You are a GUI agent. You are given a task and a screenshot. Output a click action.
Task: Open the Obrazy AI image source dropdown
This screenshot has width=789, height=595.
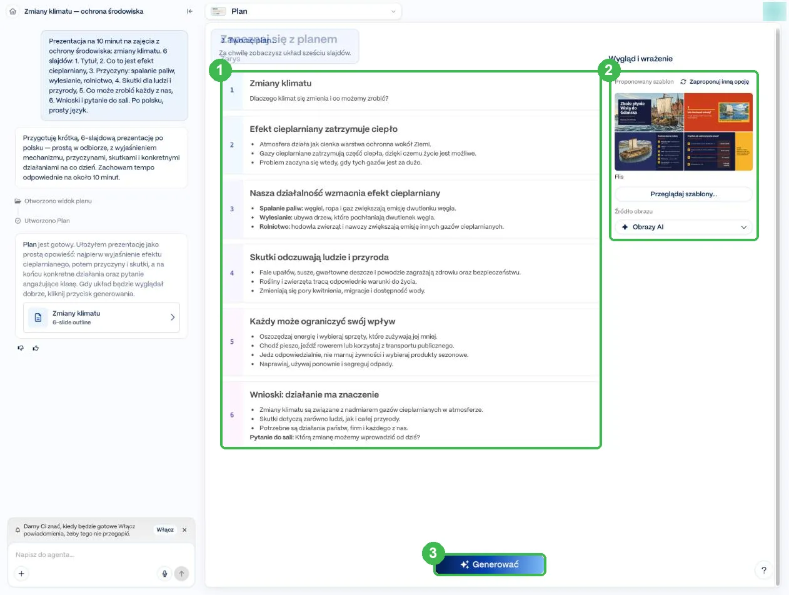pos(683,227)
